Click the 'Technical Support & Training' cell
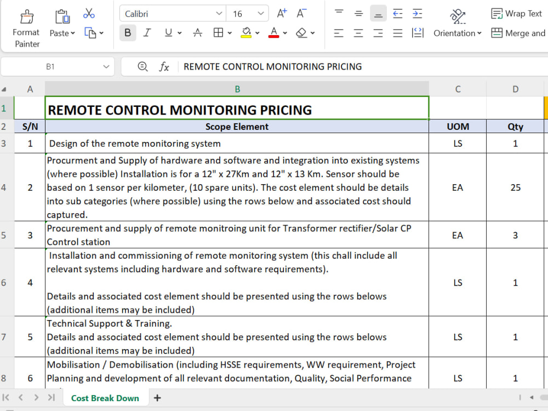The width and height of the screenshot is (548, 411). coord(237,337)
